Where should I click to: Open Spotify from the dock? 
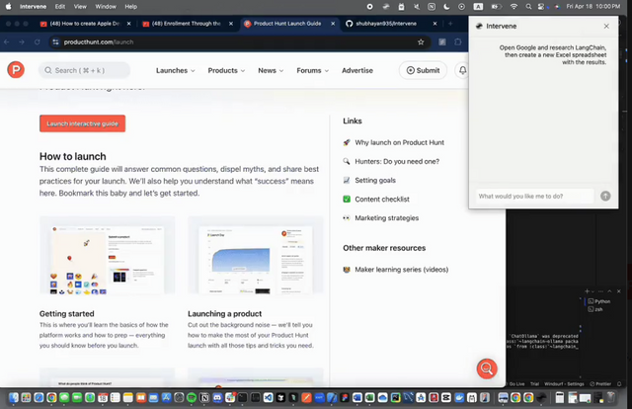pyautogui.click(x=192, y=398)
